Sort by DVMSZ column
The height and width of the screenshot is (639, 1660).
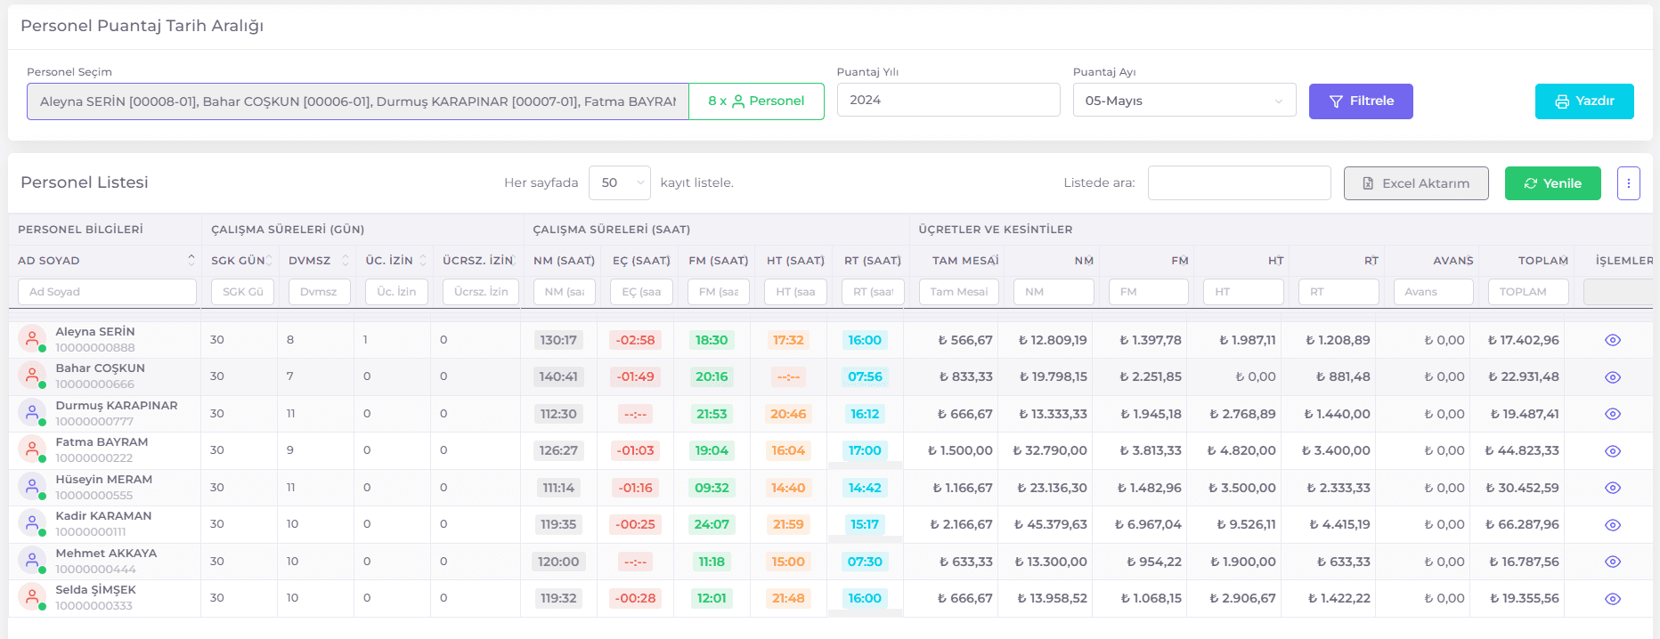(318, 261)
